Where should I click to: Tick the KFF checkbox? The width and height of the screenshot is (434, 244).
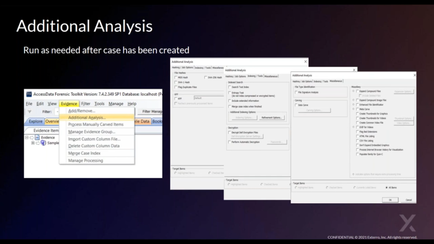tap(176, 98)
